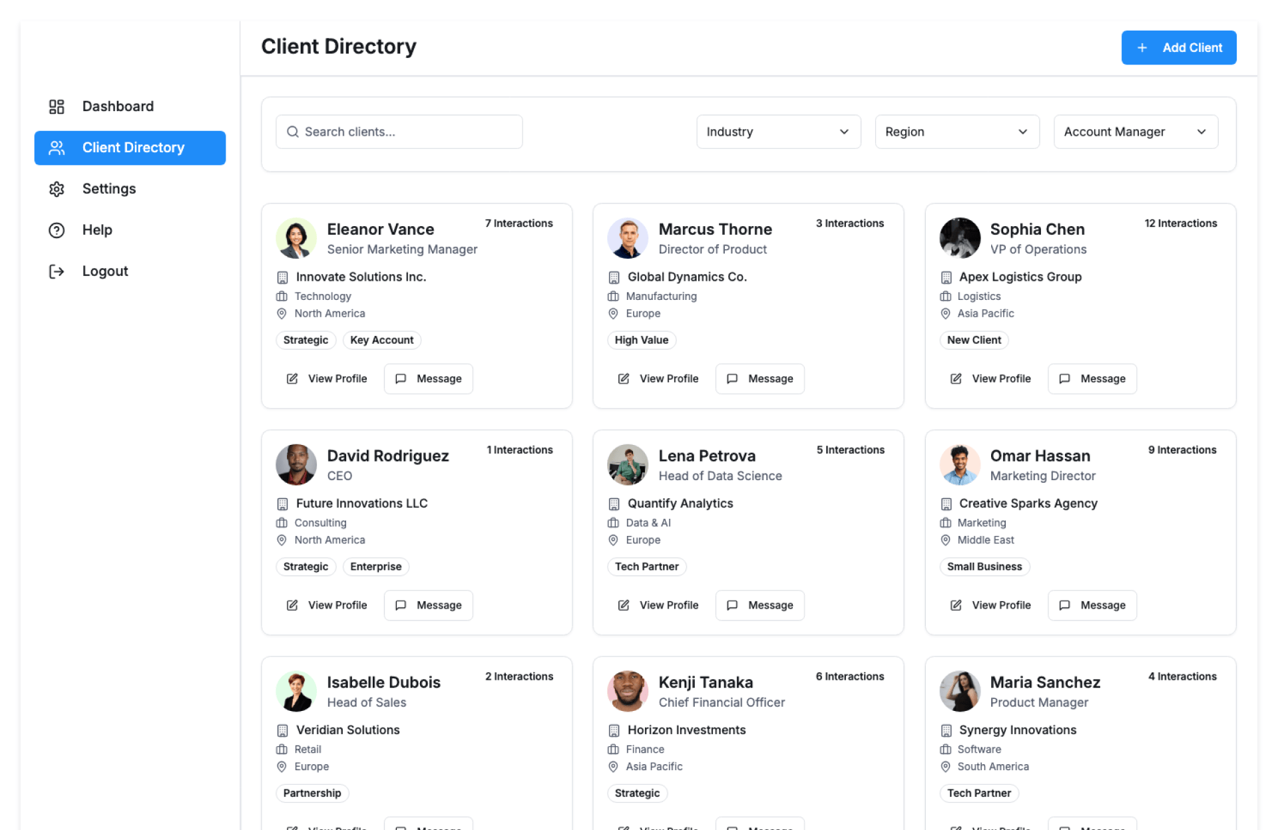Click the Settings gear icon
The image size is (1278, 830).
pyautogui.click(x=57, y=189)
